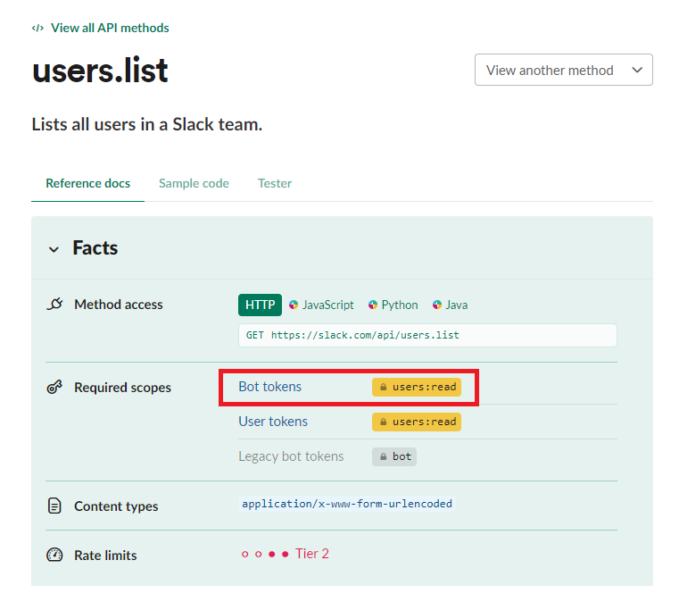
Task: Click the Slack logo icon beside JavaScript
Action: pos(294,305)
